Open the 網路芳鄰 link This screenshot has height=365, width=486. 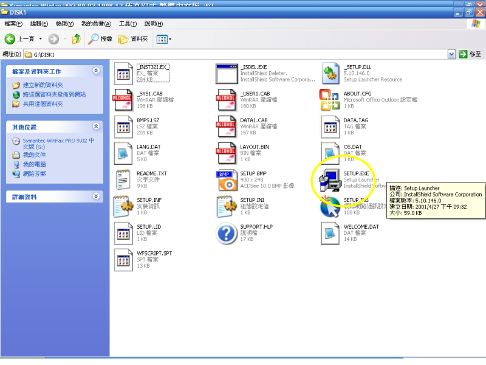34,174
